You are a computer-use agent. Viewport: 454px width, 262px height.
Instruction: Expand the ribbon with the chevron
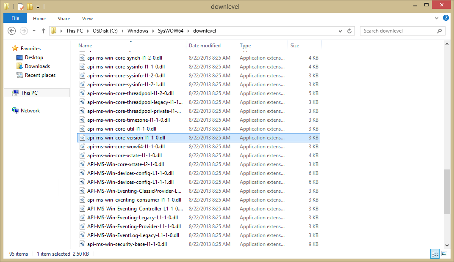(437, 18)
